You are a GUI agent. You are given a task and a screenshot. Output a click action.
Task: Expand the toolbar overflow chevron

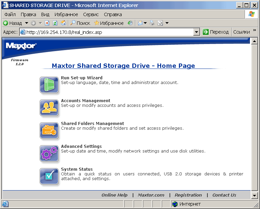[255, 30]
